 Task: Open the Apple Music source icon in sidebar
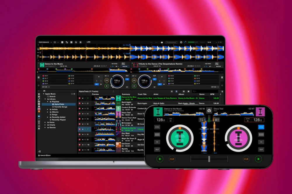(39, 109)
